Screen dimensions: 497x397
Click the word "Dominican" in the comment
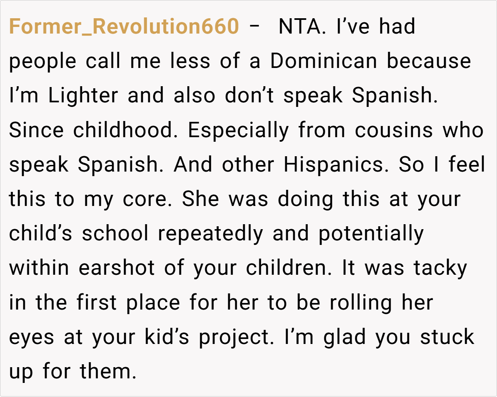coord(324,62)
